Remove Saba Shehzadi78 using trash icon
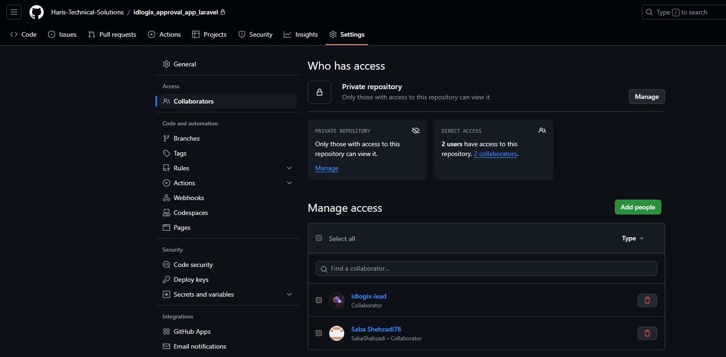The height and width of the screenshot is (357, 726). (x=647, y=333)
